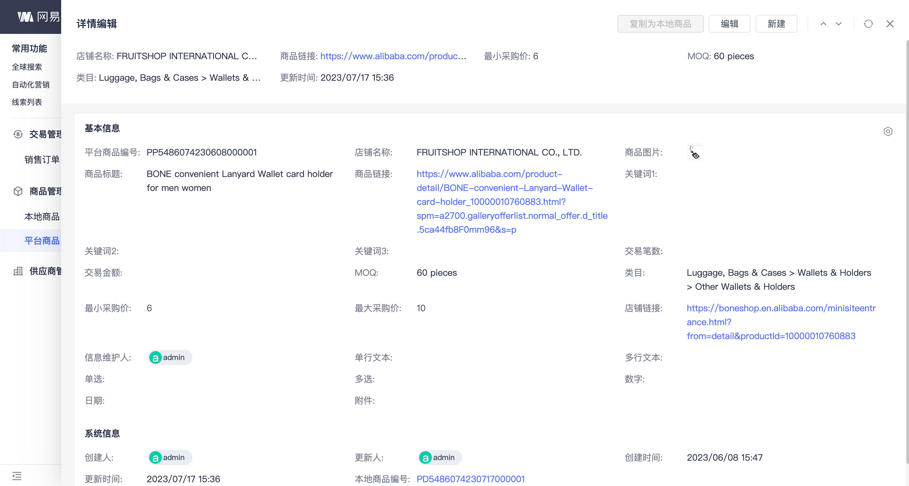Click the 供应商管理 icon in sidebar
Image resolution: width=909 pixels, height=486 pixels.
tap(18, 271)
